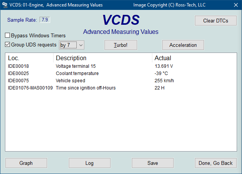
Task: Select the IDE00075 row location
Action: 18,81
